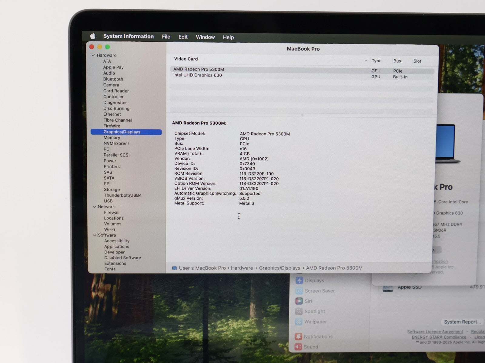Open the File menu
The height and width of the screenshot is (363, 485).
click(x=166, y=37)
